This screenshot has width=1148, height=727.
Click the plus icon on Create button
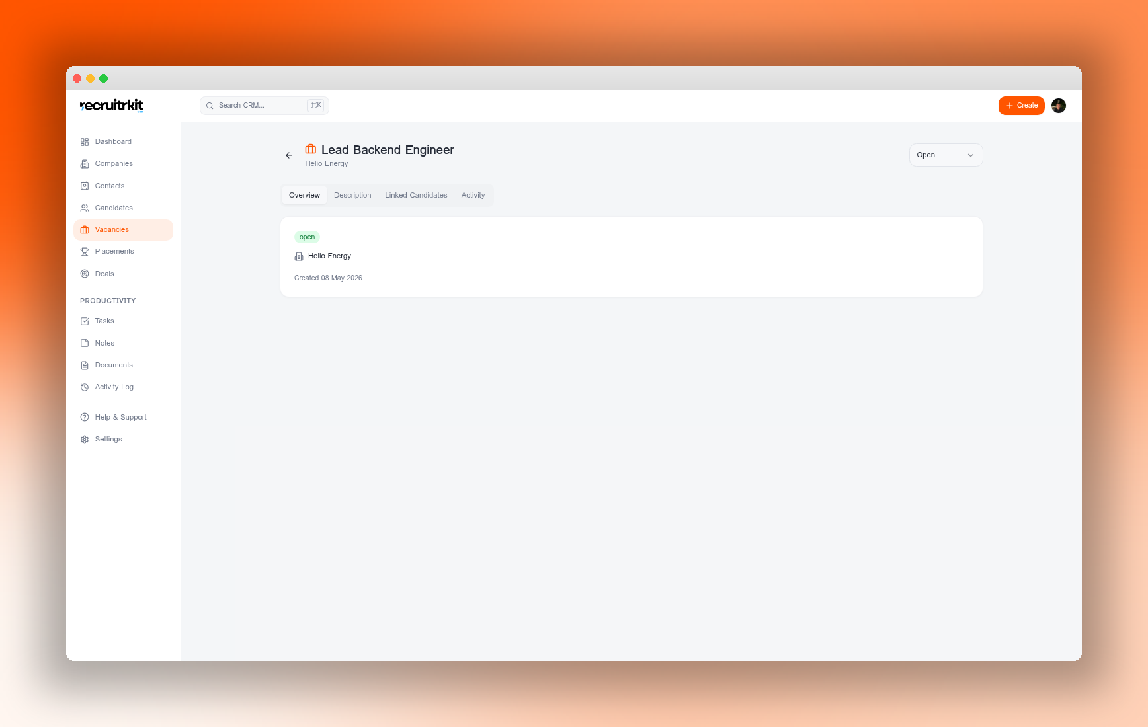[x=1010, y=106]
